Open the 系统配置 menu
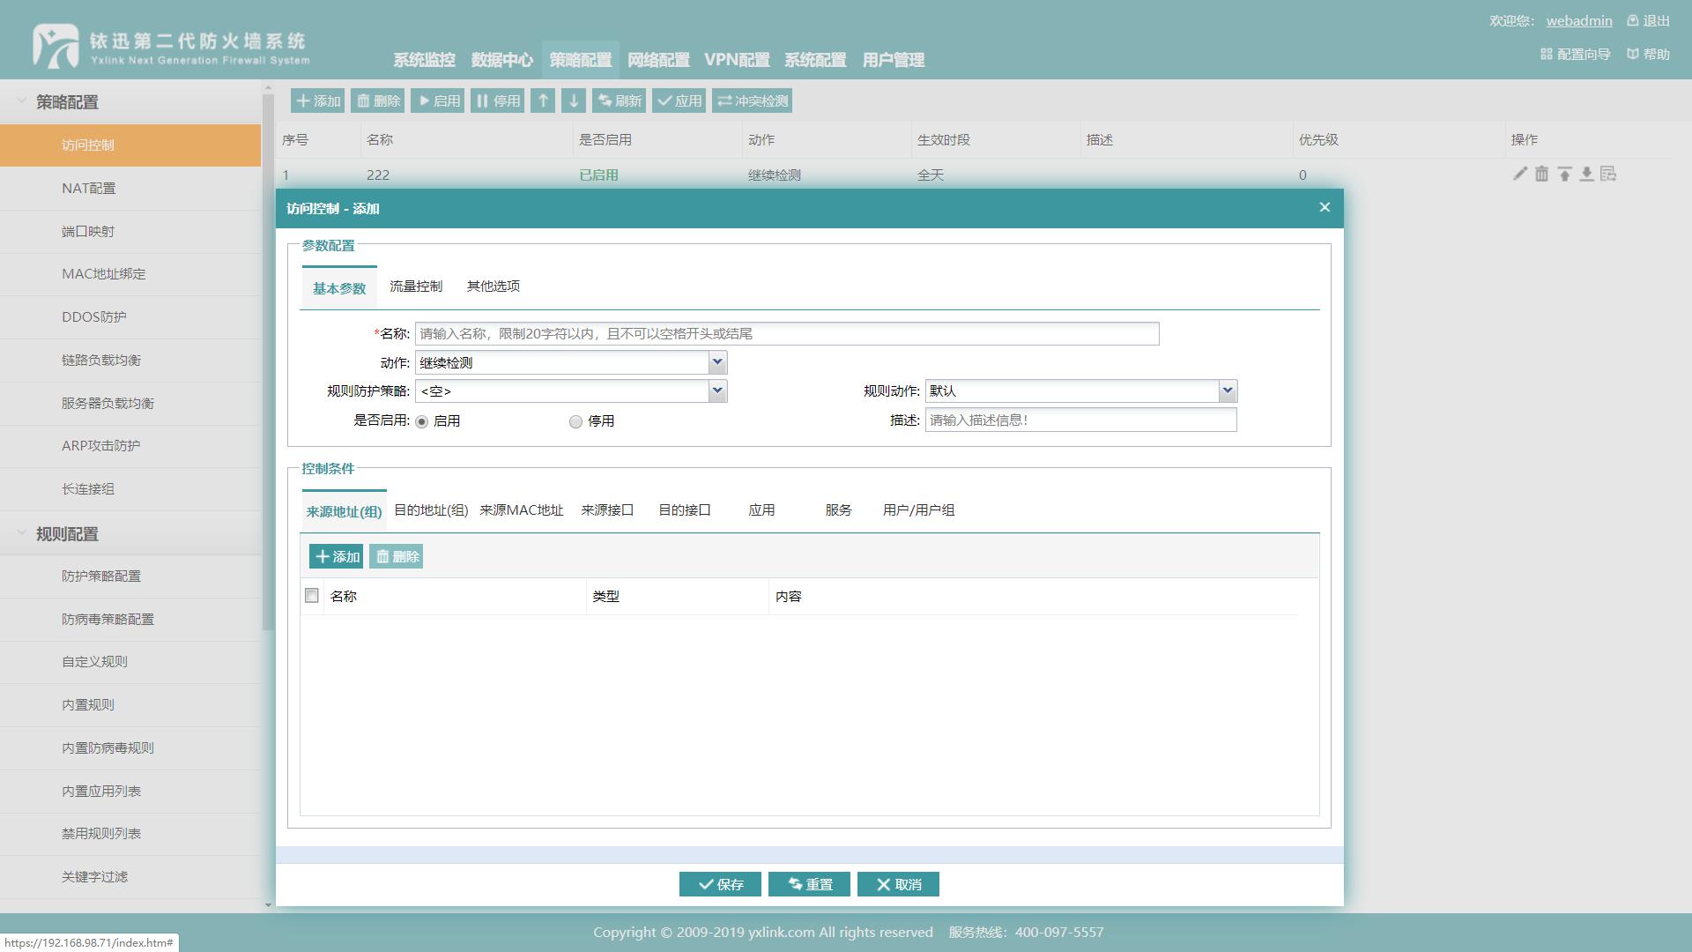Image resolution: width=1692 pixels, height=952 pixels. coord(815,60)
